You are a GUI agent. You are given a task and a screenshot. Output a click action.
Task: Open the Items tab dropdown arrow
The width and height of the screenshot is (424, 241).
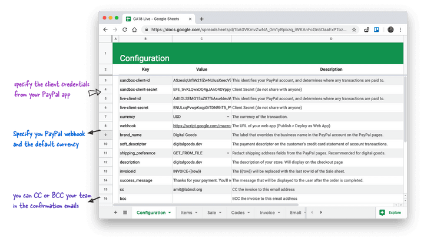[x=196, y=213]
